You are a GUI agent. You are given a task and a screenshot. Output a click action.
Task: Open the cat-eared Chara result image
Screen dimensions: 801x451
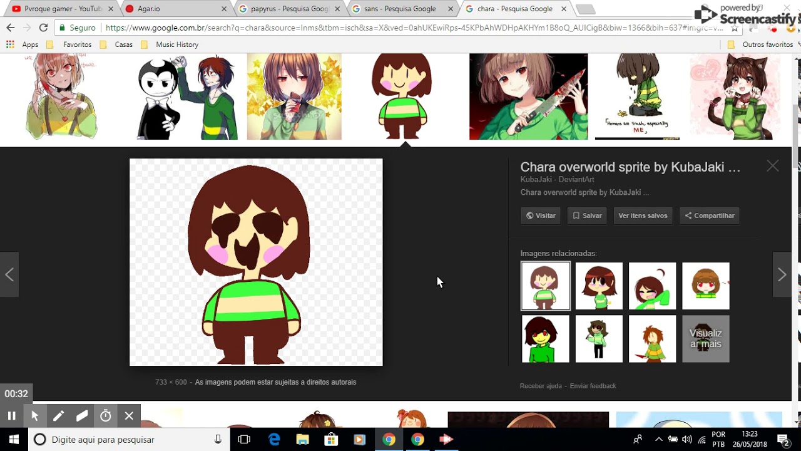pos(736,96)
